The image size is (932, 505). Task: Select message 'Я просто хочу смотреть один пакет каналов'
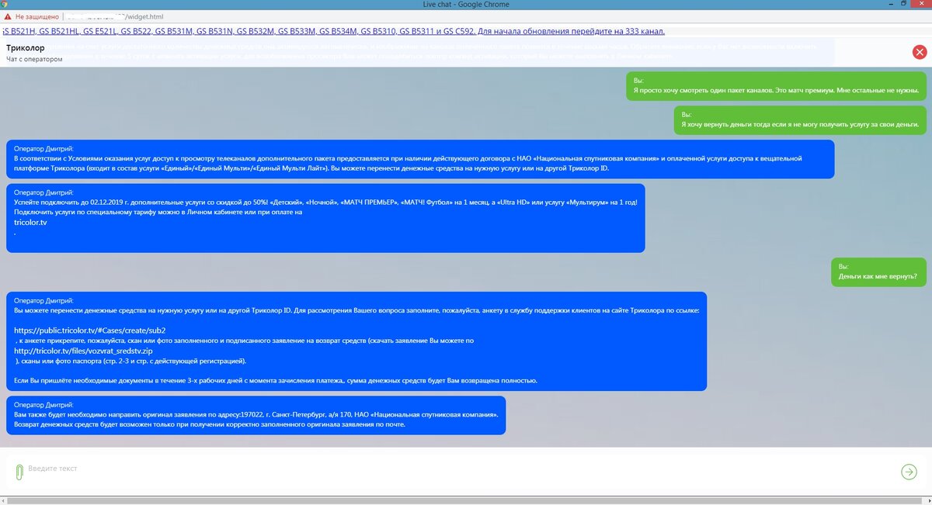pyautogui.click(x=777, y=85)
